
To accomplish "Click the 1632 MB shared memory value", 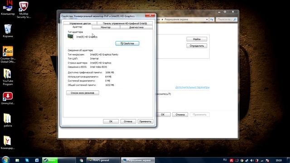I will (110, 85).
